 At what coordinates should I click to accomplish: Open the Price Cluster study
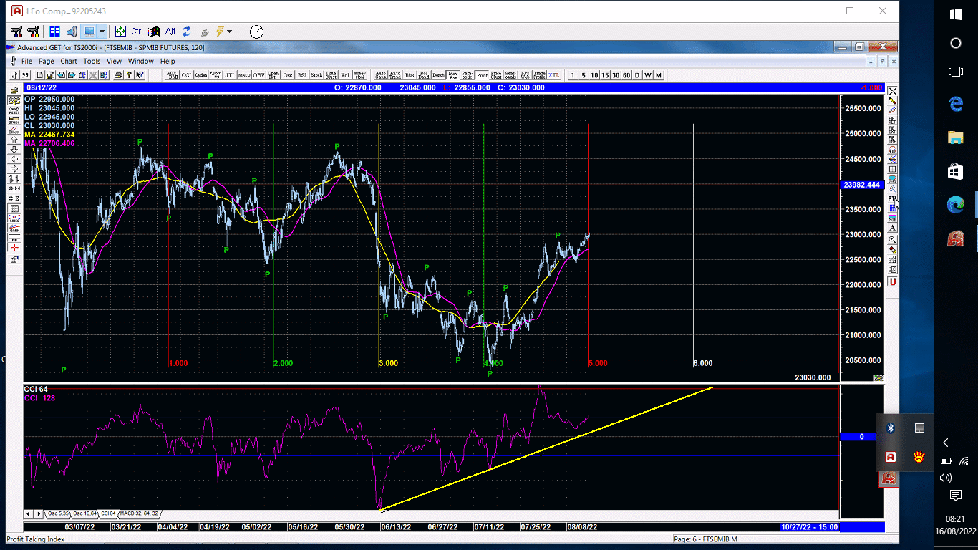click(x=496, y=74)
